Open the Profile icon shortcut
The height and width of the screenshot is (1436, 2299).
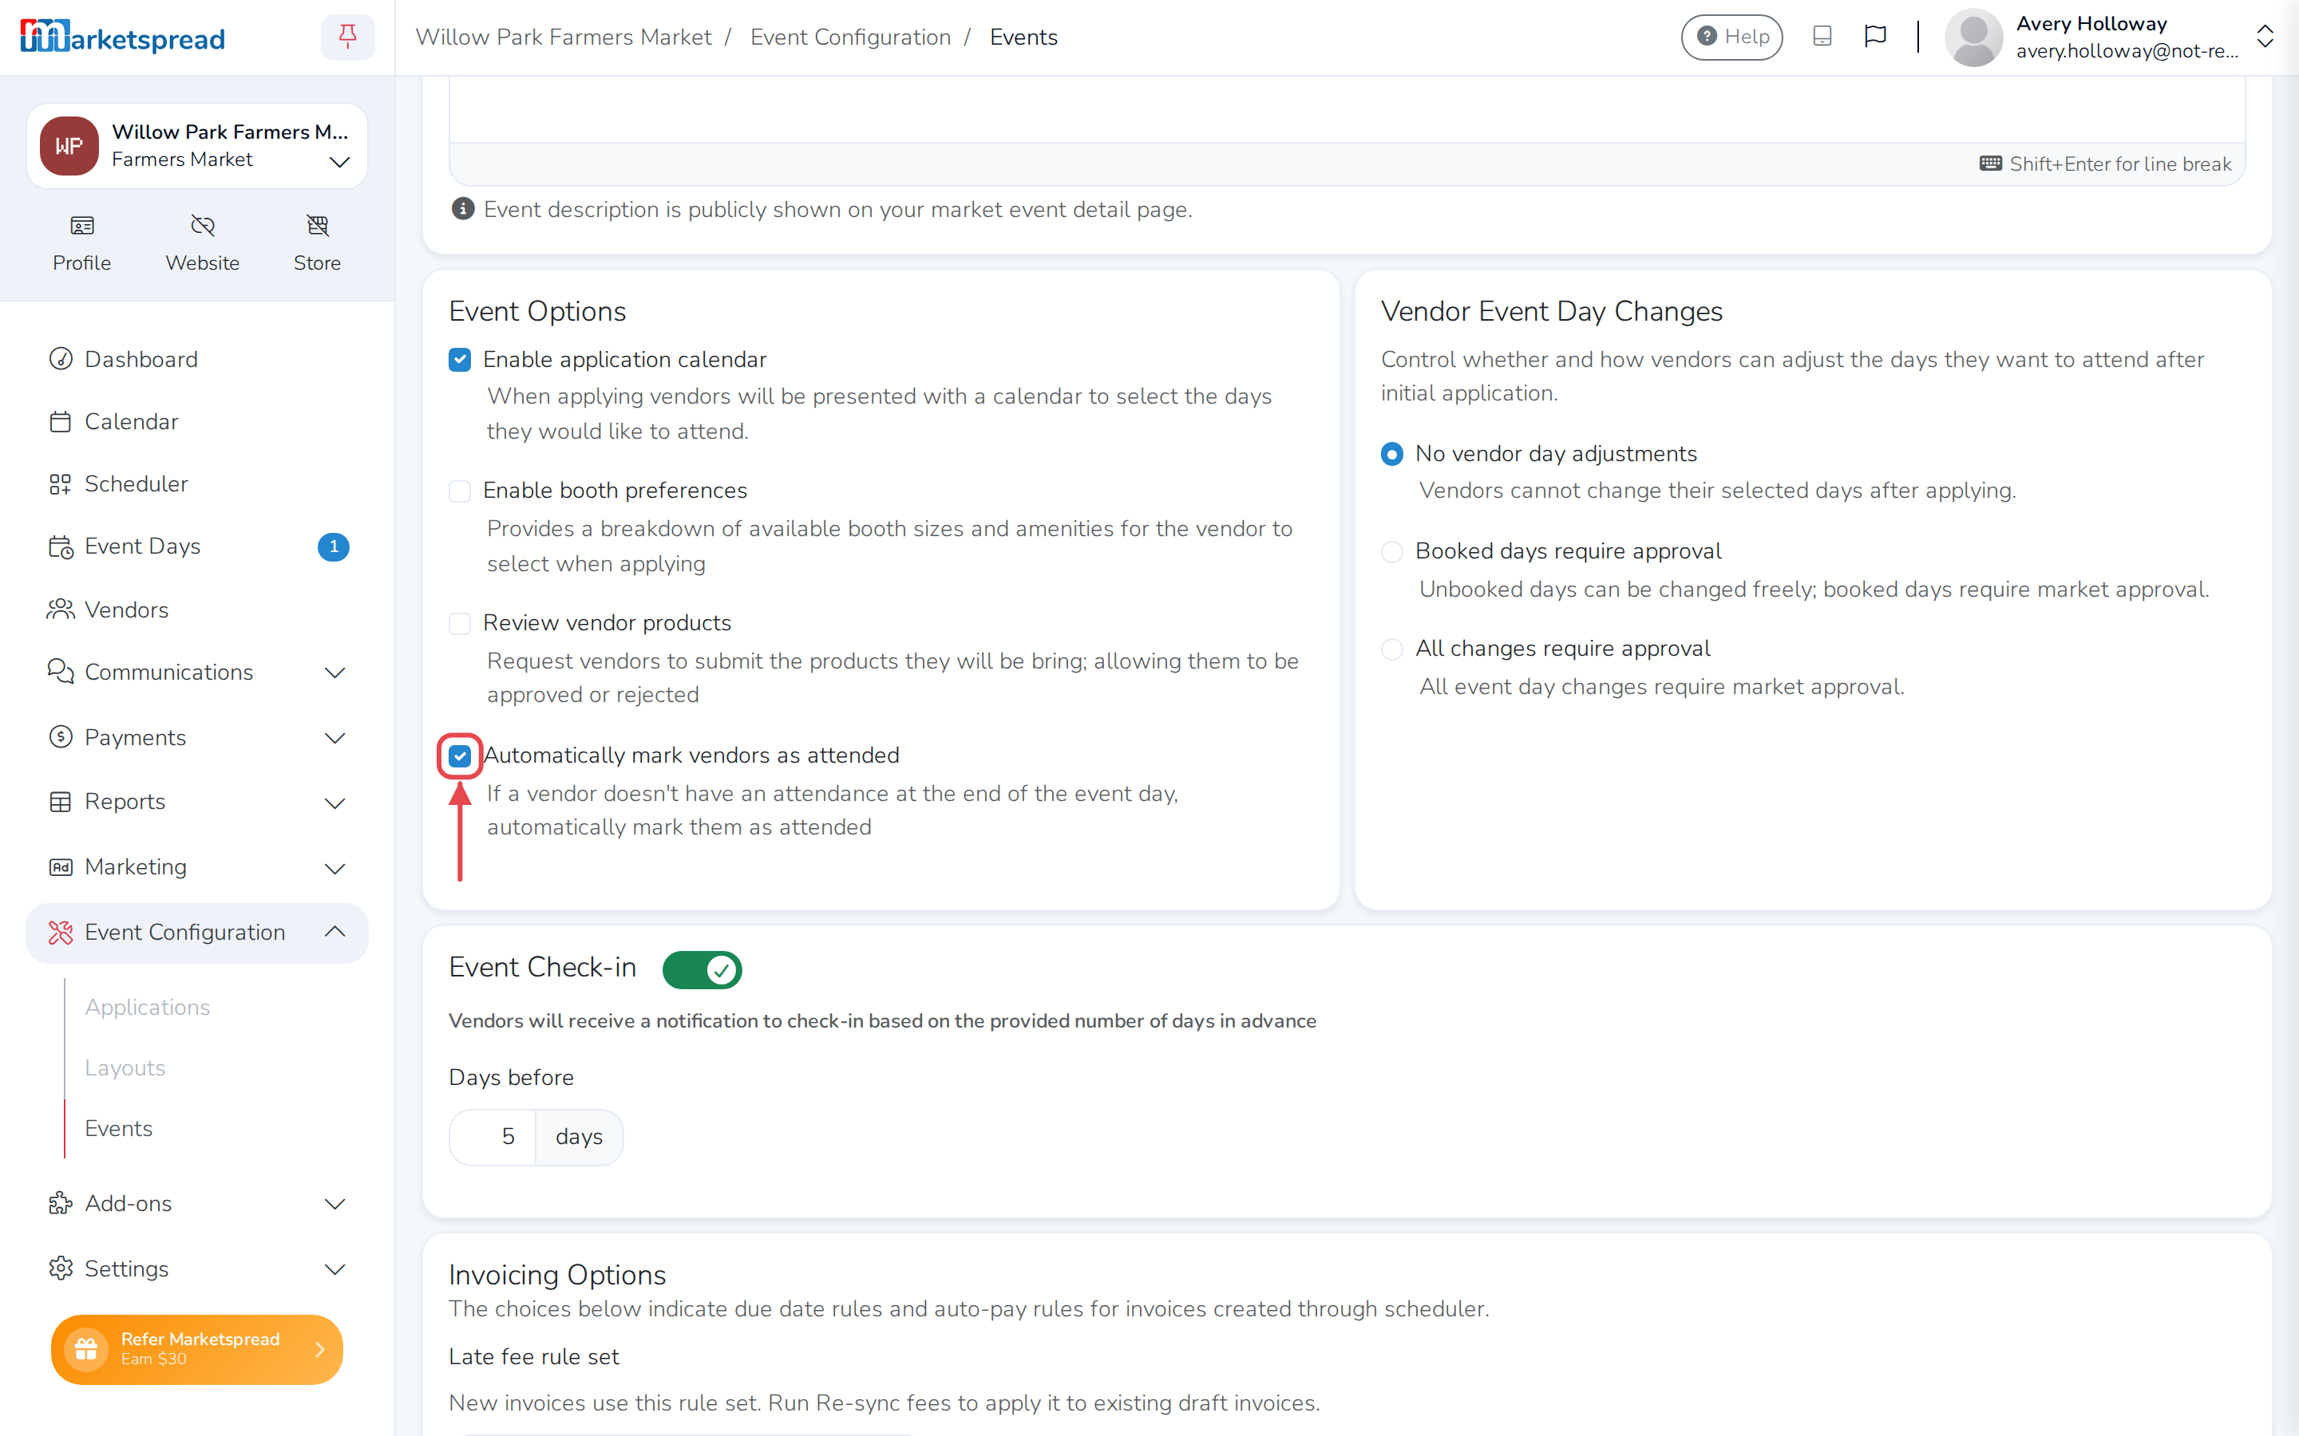81,243
